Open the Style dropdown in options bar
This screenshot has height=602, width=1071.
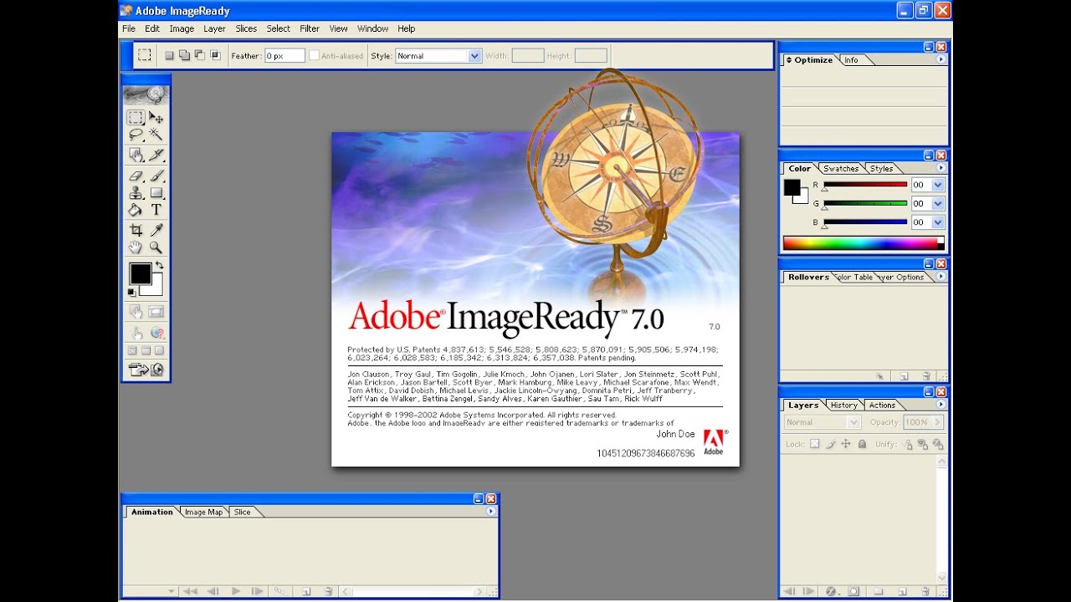[x=474, y=56]
